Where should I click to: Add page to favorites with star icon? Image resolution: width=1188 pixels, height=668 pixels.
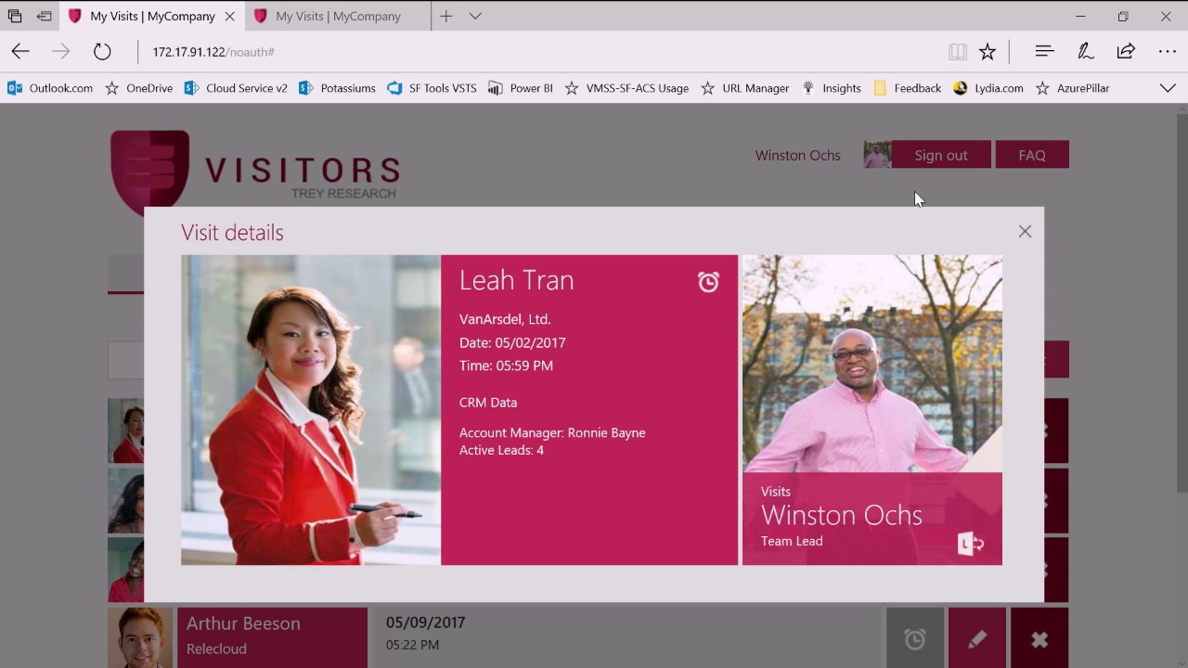pyautogui.click(x=988, y=52)
